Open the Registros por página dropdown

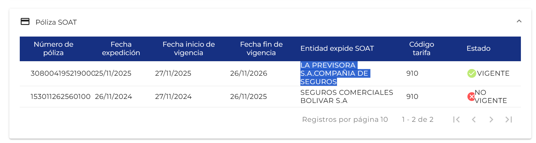[x=384, y=120]
